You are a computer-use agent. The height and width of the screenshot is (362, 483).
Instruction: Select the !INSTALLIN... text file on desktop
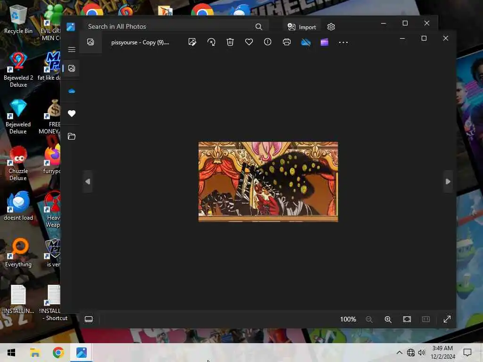pos(18,299)
